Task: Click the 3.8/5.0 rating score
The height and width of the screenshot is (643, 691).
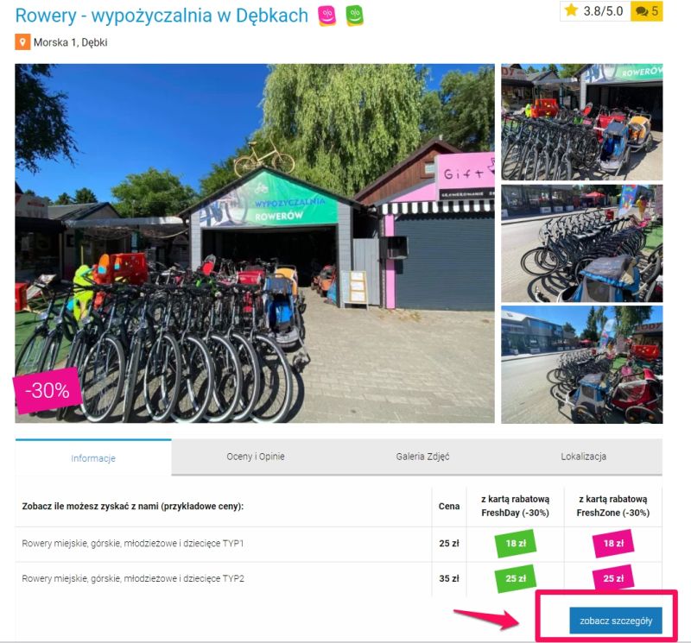Action: point(604,11)
